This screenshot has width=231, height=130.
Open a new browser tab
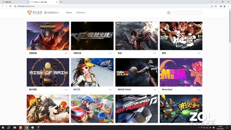(61, 2)
